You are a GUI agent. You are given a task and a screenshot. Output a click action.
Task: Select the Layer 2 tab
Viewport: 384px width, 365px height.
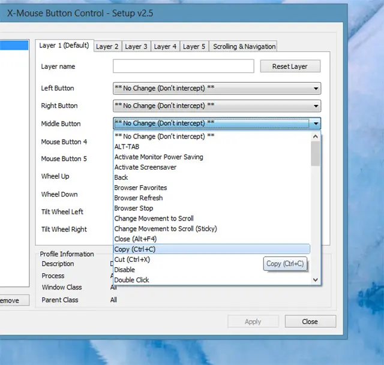click(x=107, y=47)
